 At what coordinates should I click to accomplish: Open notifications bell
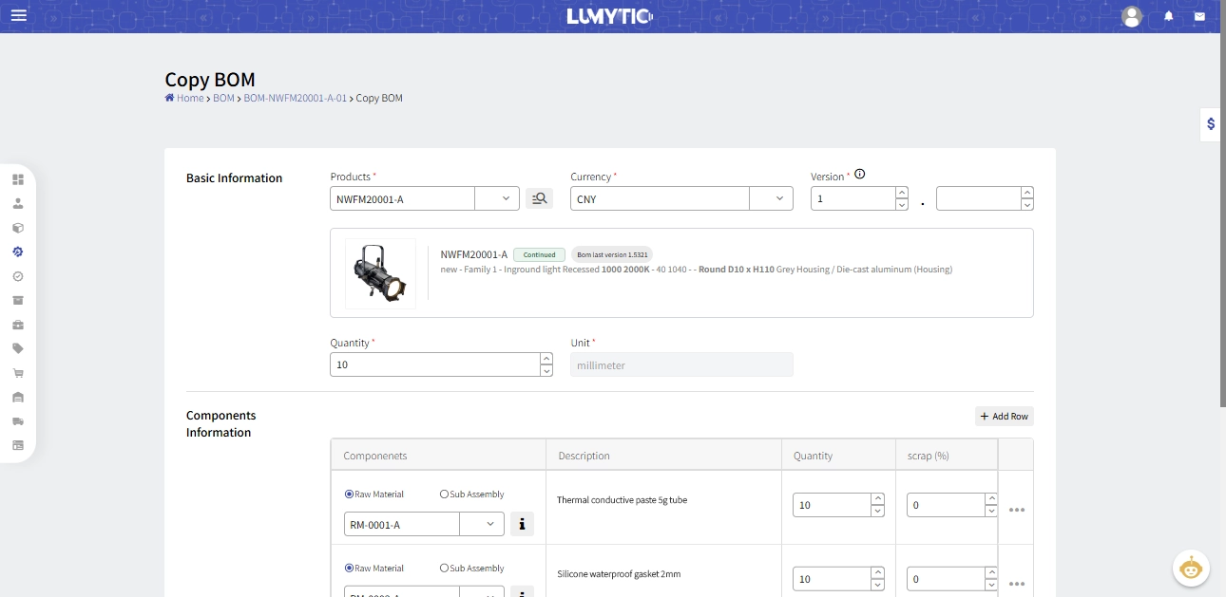click(1168, 16)
